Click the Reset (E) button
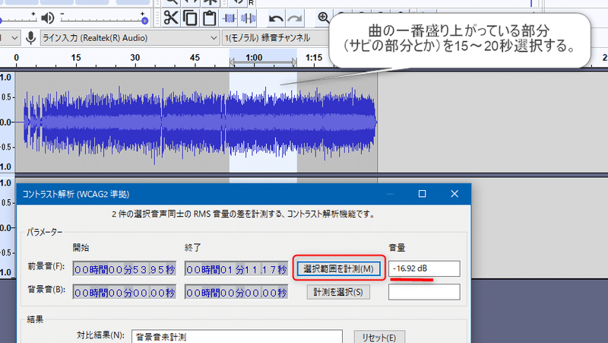 [x=379, y=337]
